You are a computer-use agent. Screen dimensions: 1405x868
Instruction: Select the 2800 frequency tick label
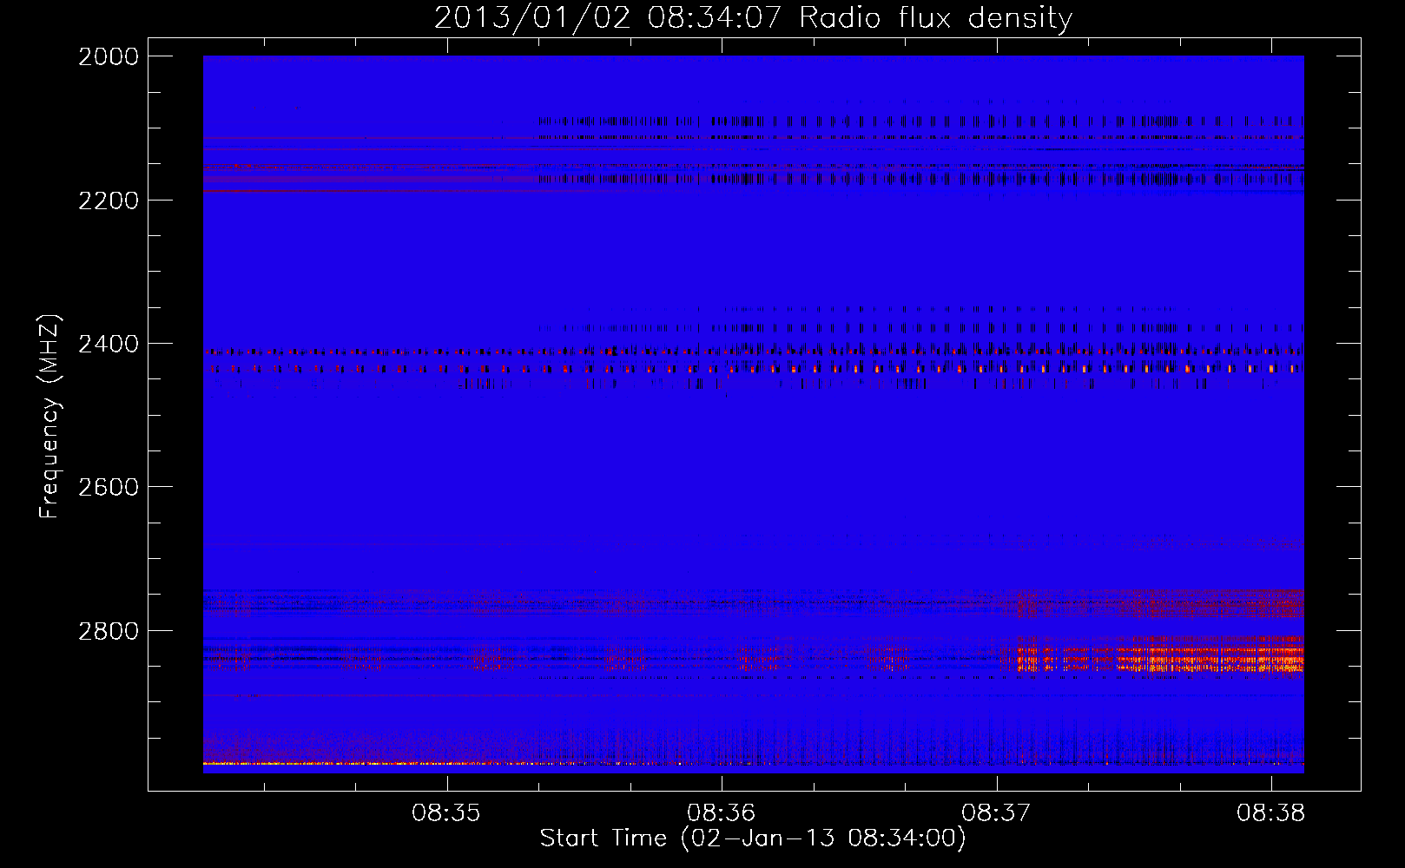pos(109,630)
